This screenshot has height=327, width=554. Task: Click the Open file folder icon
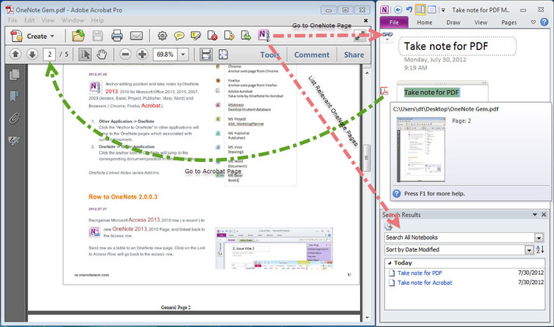pyautogui.click(x=78, y=36)
